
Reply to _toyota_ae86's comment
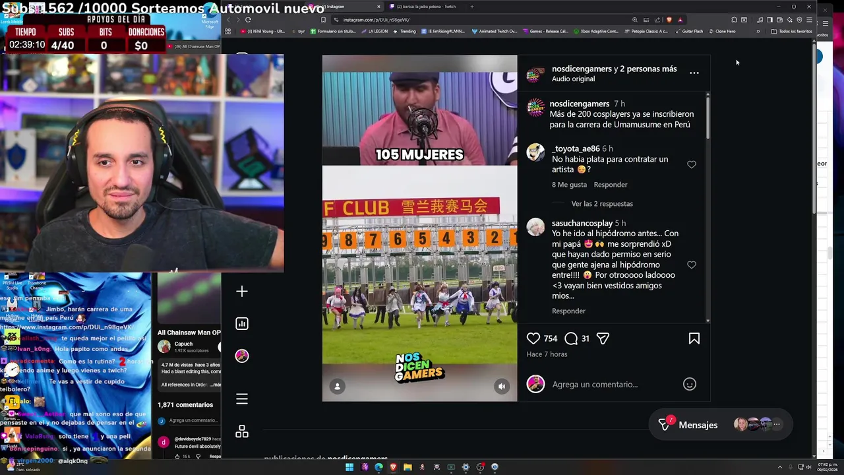[x=611, y=185]
